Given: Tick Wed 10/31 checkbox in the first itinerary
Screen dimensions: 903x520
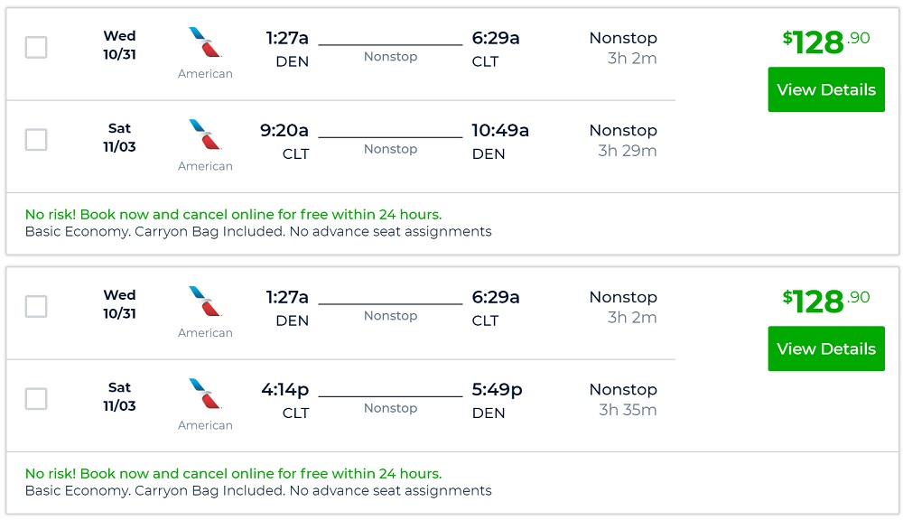Looking at the screenshot, I should tap(36, 48).
